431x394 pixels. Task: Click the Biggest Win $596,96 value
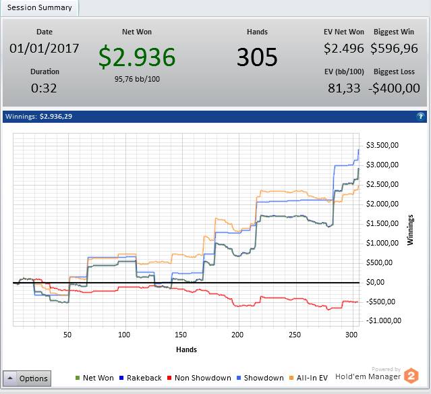(394, 49)
